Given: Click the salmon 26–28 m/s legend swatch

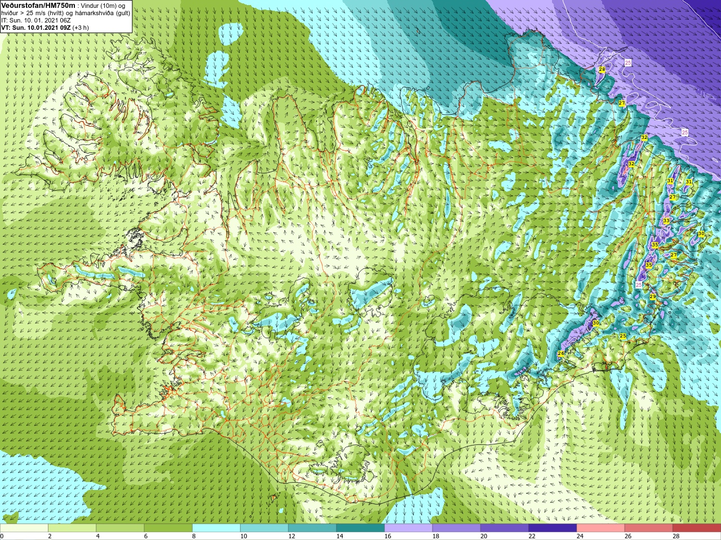Looking at the screenshot, I should (648, 528).
